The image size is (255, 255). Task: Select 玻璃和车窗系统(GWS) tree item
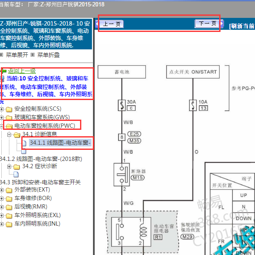42,117
